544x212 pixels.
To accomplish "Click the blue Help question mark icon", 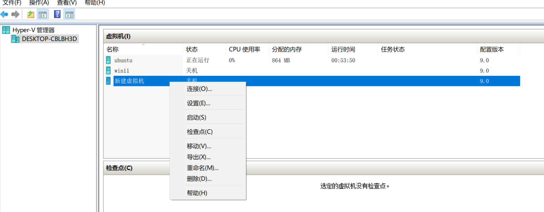I will point(57,15).
